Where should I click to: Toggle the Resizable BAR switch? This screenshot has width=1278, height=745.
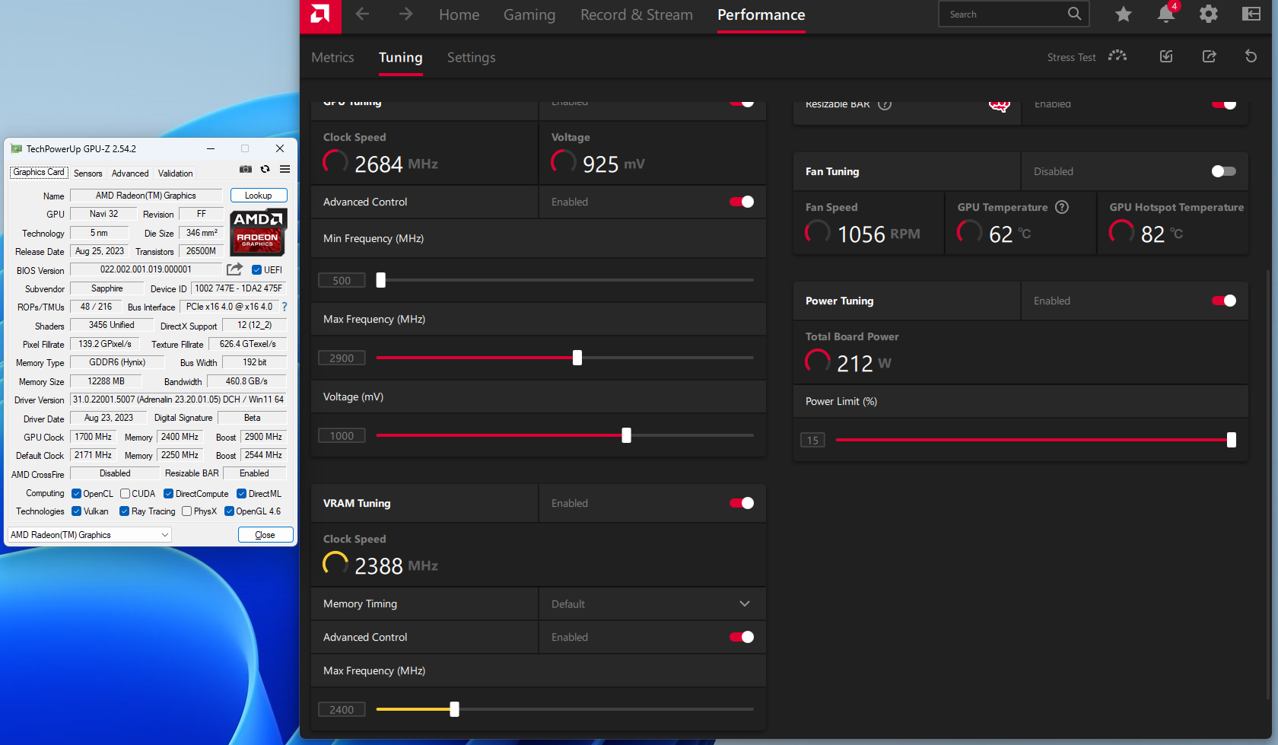1224,104
